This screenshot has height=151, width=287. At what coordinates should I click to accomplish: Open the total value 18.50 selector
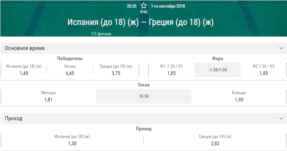click(144, 96)
